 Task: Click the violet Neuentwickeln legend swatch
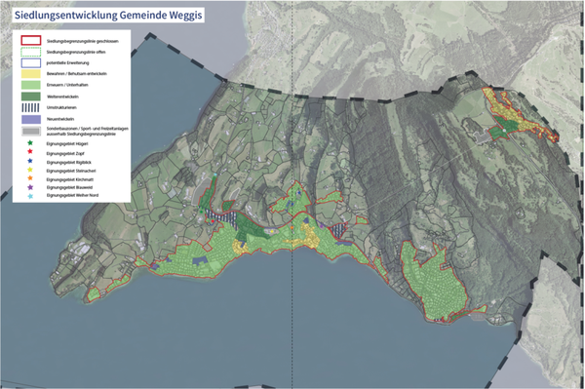[x=31, y=119]
